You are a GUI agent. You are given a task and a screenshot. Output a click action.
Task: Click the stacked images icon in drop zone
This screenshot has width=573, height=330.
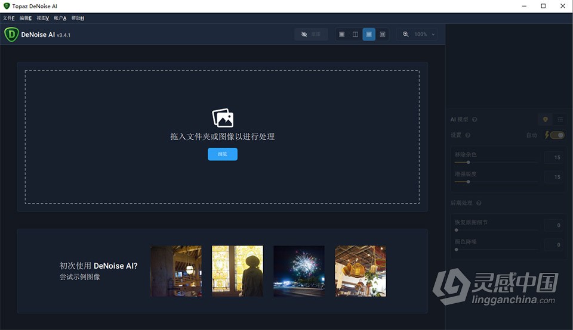pos(223,118)
